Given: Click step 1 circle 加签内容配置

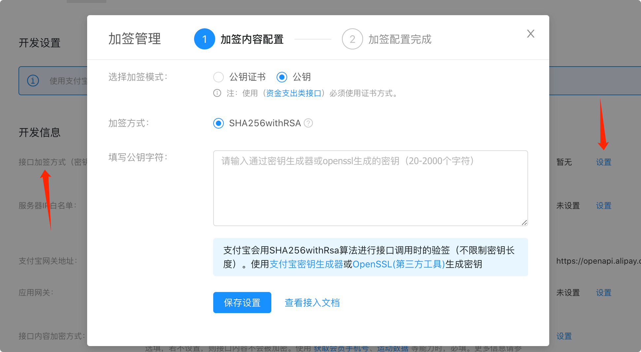Looking at the screenshot, I should point(205,39).
